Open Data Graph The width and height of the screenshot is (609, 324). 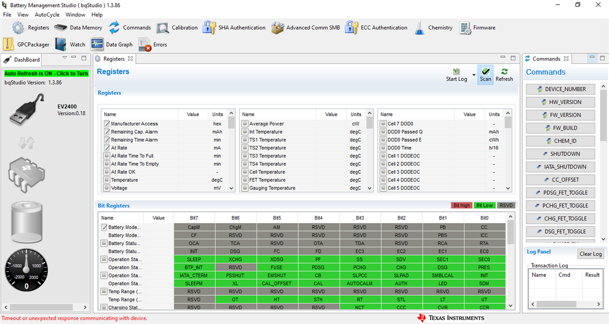pyautogui.click(x=111, y=45)
